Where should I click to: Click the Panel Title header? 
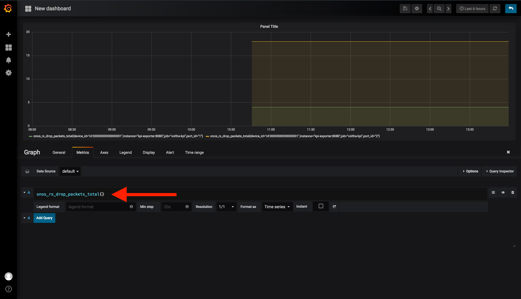(269, 26)
